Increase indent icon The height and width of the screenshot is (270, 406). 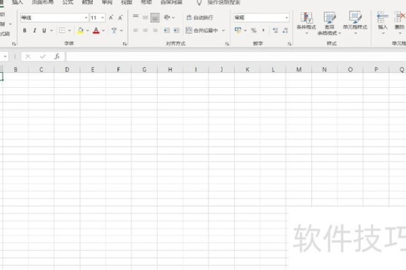[177, 30]
